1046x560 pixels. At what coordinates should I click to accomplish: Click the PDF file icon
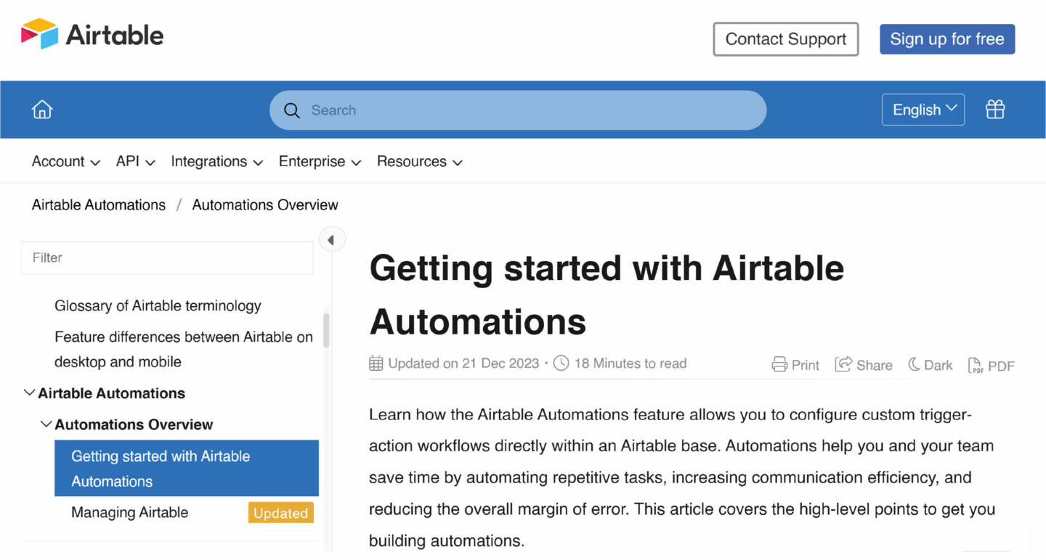976,365
